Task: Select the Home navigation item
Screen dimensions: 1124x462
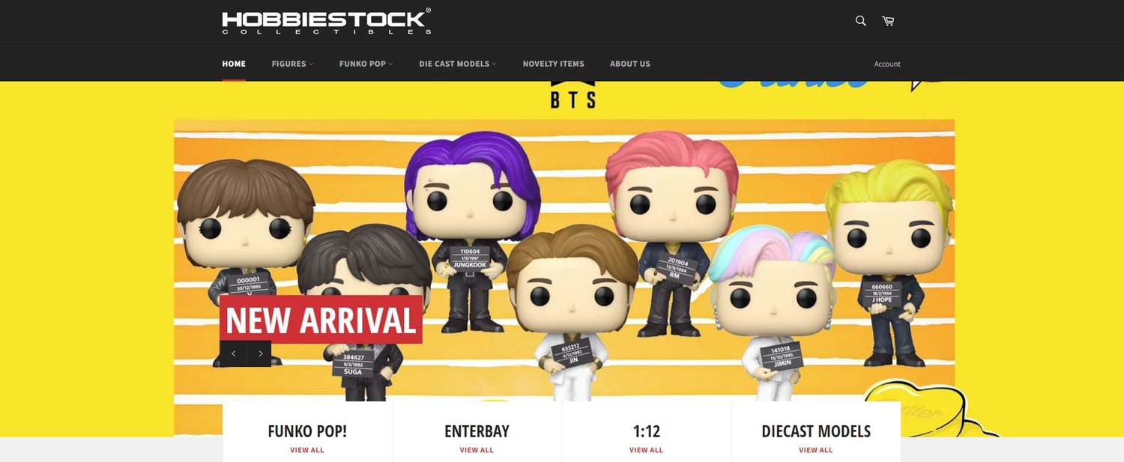Action: coord(234,64)
